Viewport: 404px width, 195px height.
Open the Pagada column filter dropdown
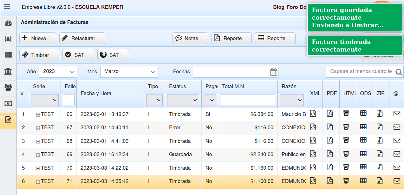click(210, 100)
